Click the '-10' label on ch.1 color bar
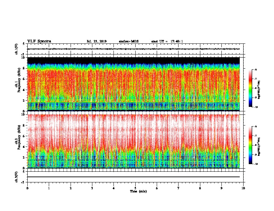 click(x=256, y=107)
